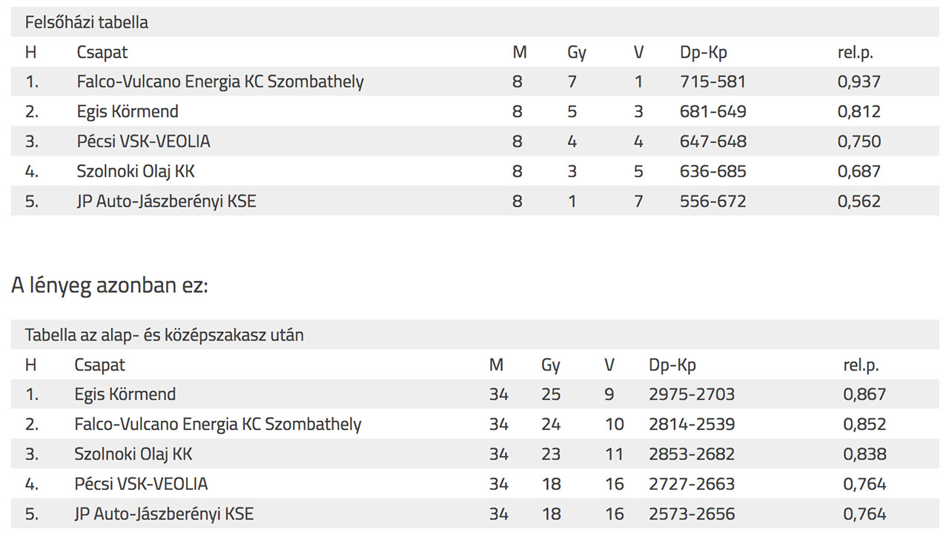Choose Pécsi VSK-VEOLIA in third place upper table
This screenshot has width=949, height=535.
click(144, 142)
